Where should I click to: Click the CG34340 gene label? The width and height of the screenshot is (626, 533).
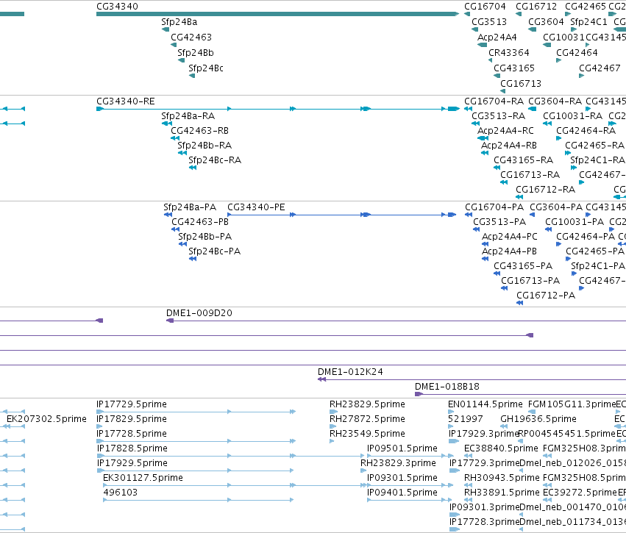[117, 7]
